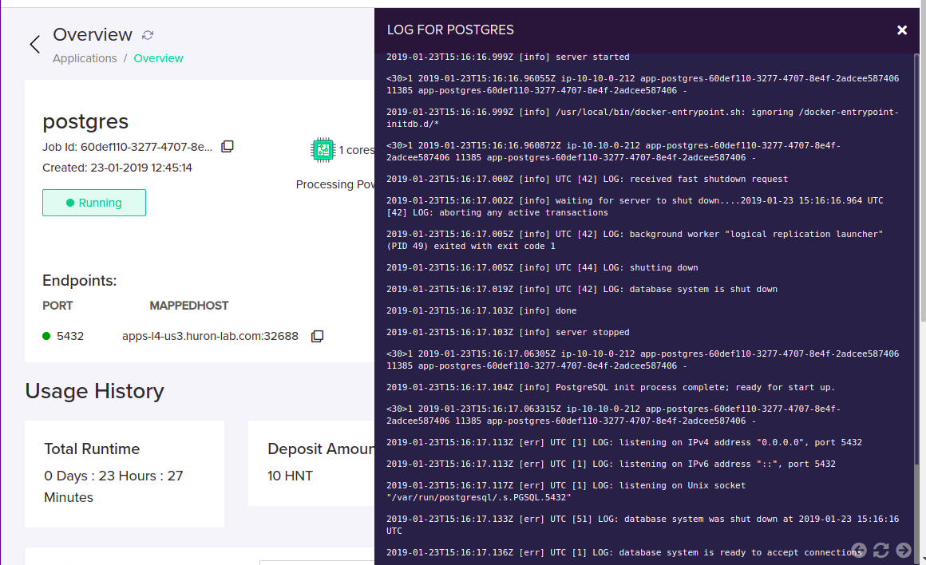Click the Running status button

tap(94, 203)
